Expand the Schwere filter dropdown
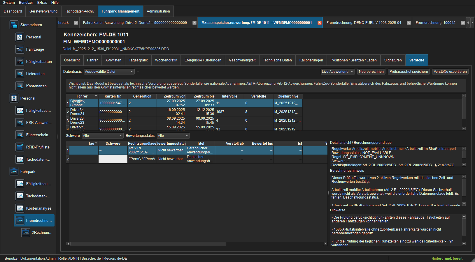The height and width of the screenshot is (262, 475). (103, 136)
